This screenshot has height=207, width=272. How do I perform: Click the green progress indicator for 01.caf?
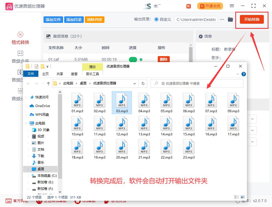pyautogui.click(x=133, y=59)
